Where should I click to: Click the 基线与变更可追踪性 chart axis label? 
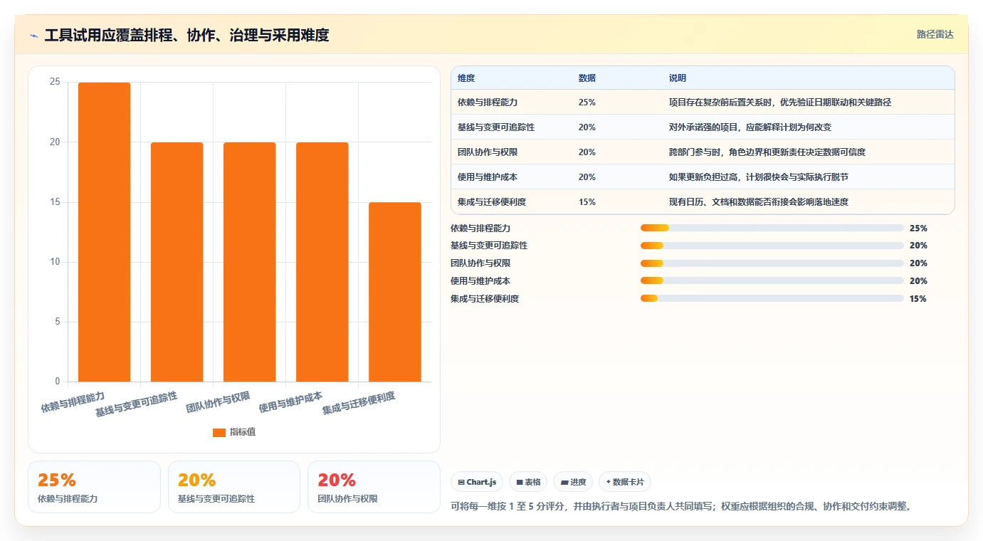137,404
